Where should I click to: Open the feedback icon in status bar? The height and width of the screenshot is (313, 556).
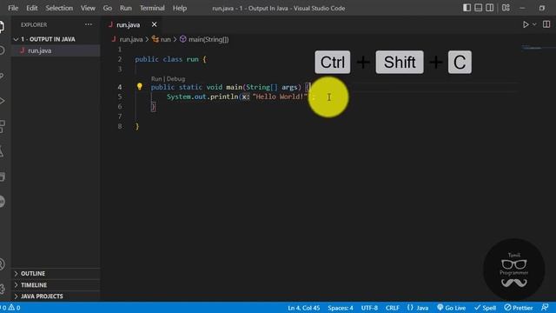click(545, 307)
